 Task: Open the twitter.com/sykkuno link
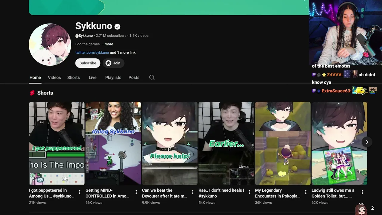pyautogui.click(x=92, y=53)
